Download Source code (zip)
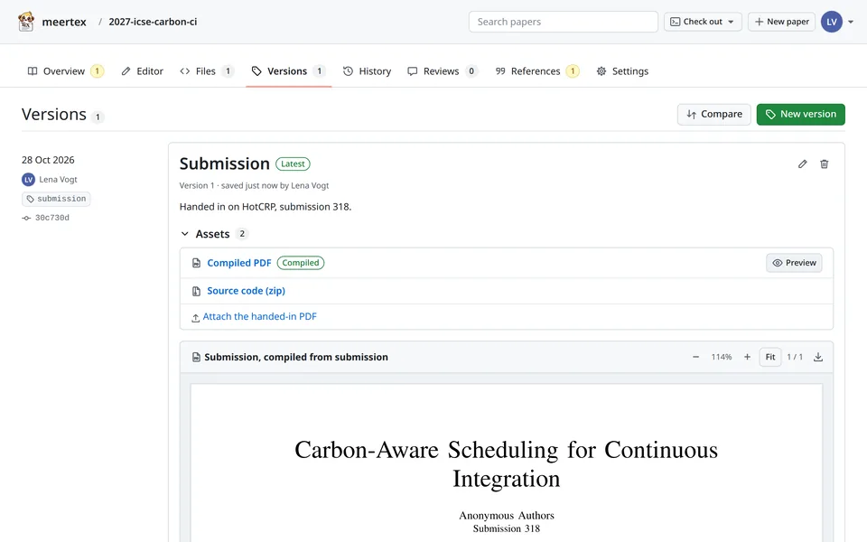 point(246,290)
